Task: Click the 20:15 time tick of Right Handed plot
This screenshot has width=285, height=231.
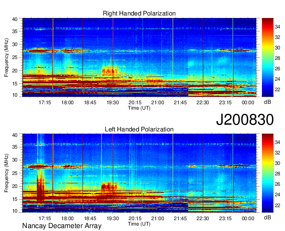Action: click(x=135, y=103)
